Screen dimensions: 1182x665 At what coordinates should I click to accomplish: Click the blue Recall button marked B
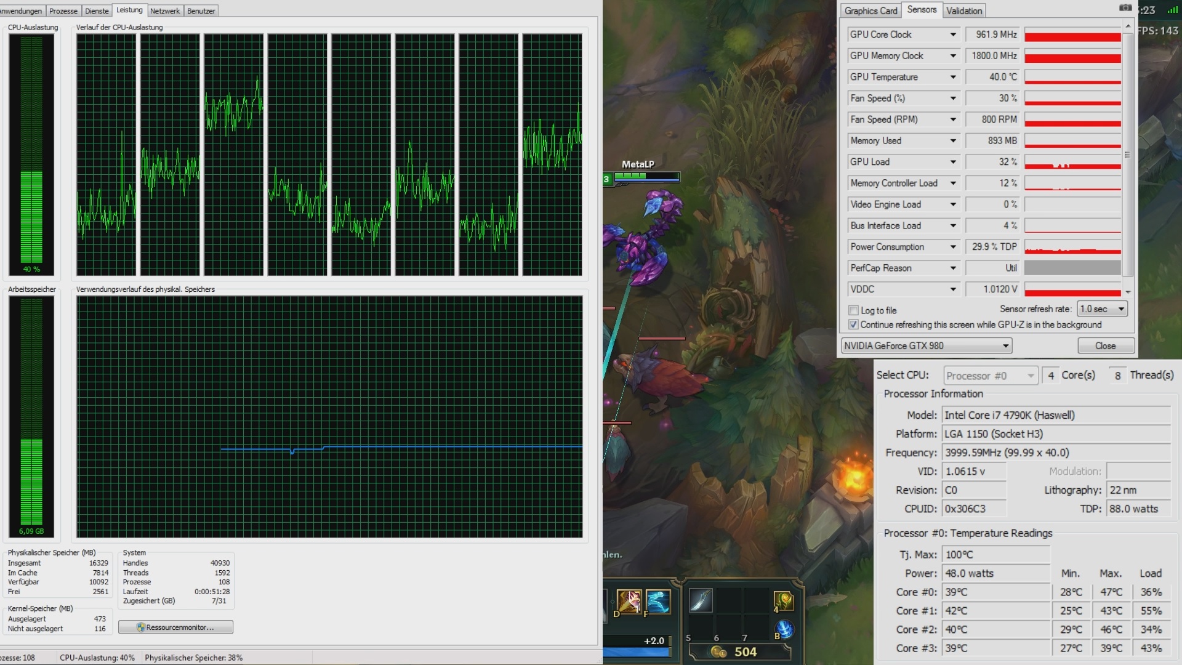784,629
